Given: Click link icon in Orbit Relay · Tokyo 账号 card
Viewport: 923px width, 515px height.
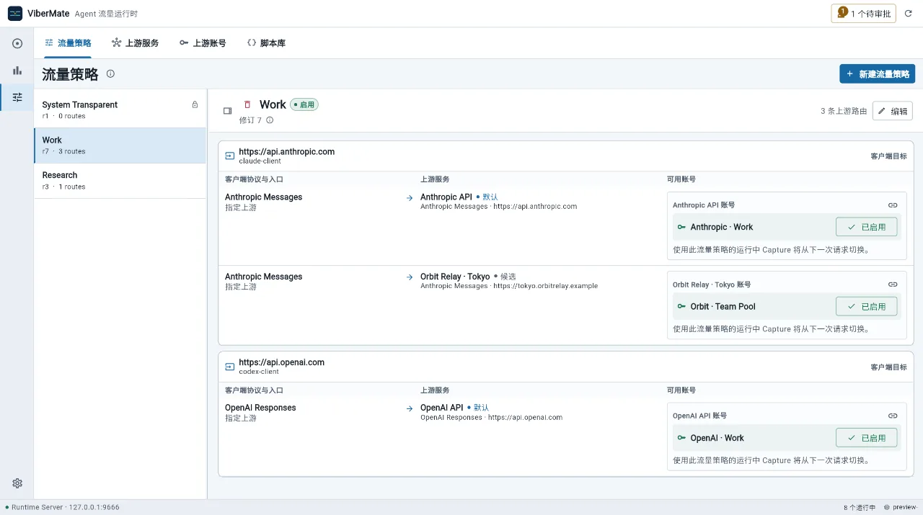Looking at the screenshot, I should pyautogui.click(x=893, y=285).
